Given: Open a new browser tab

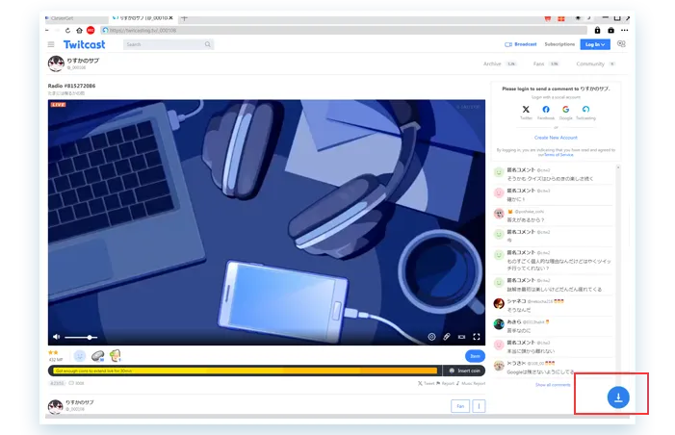Looking at the screenshot, I should 184,18.
